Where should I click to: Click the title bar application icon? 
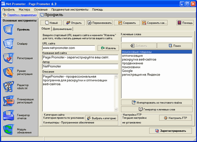point(3,4)
